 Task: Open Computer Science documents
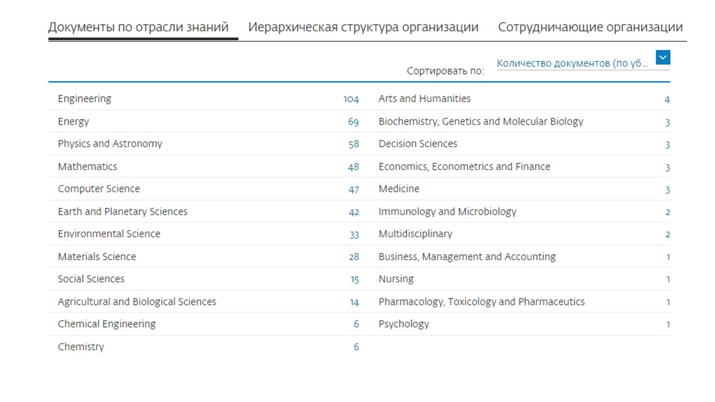point(99,189)
